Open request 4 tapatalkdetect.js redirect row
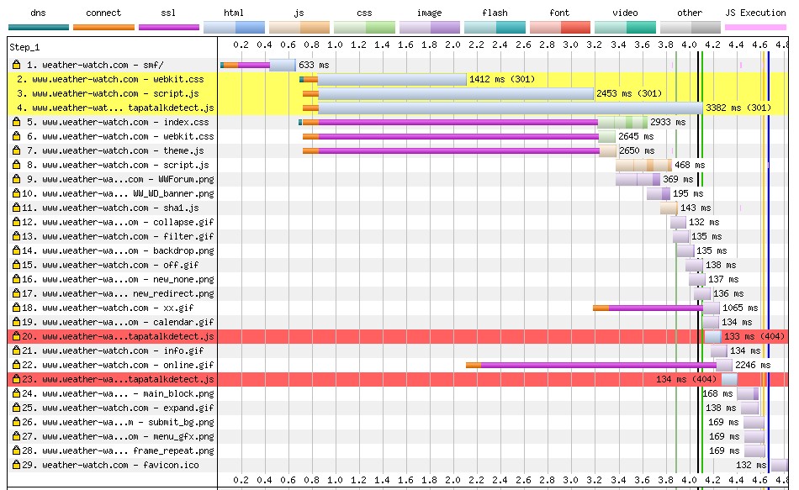The width and height of the screenshot is (799, 490). (x=116, y=108)
